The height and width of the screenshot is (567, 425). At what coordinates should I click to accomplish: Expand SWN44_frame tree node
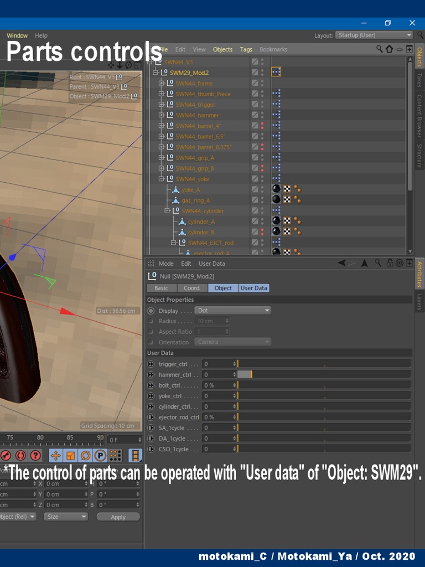[x=162, y=83]
